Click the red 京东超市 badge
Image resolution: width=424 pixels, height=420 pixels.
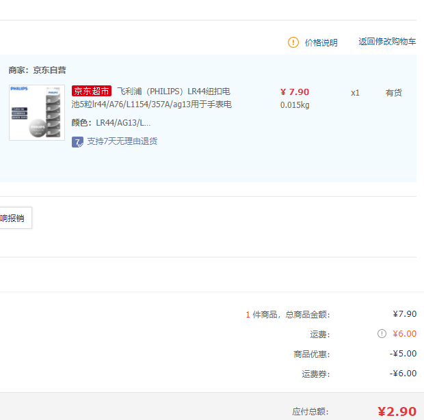click(x=92, y=91)
